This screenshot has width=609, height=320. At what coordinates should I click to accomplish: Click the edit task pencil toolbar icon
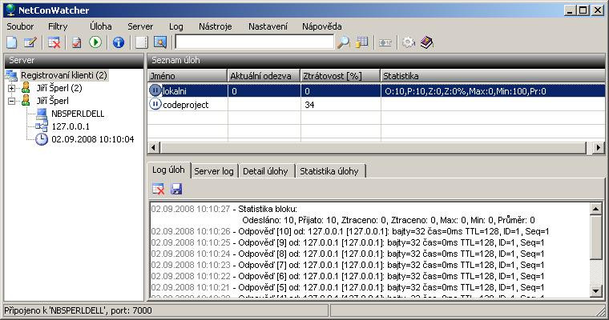pyautogui.click(x=30, y=42)
